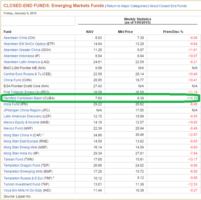Select the -11.61 discount for Aberdeen Greater China
This screenshot has height=200, width=201.
click(x=193, y=50)
